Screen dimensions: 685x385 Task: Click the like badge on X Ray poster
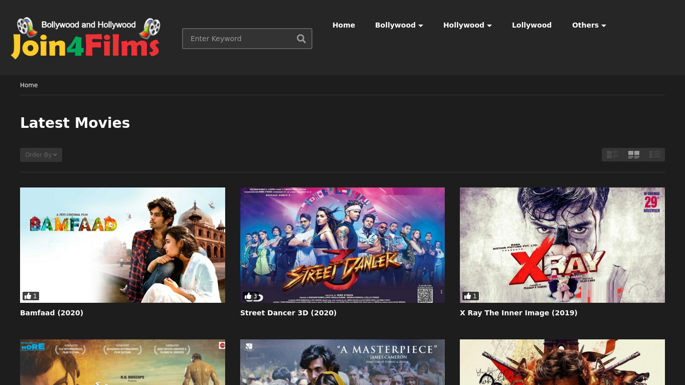point(470,296)
